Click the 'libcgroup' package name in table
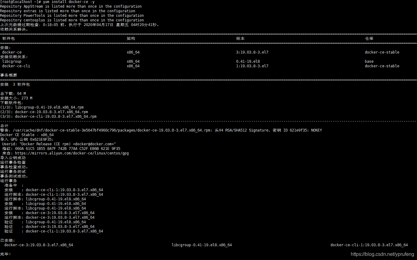Image resolution: width=417 pixels, height=260 pixels. click(12, 61)
